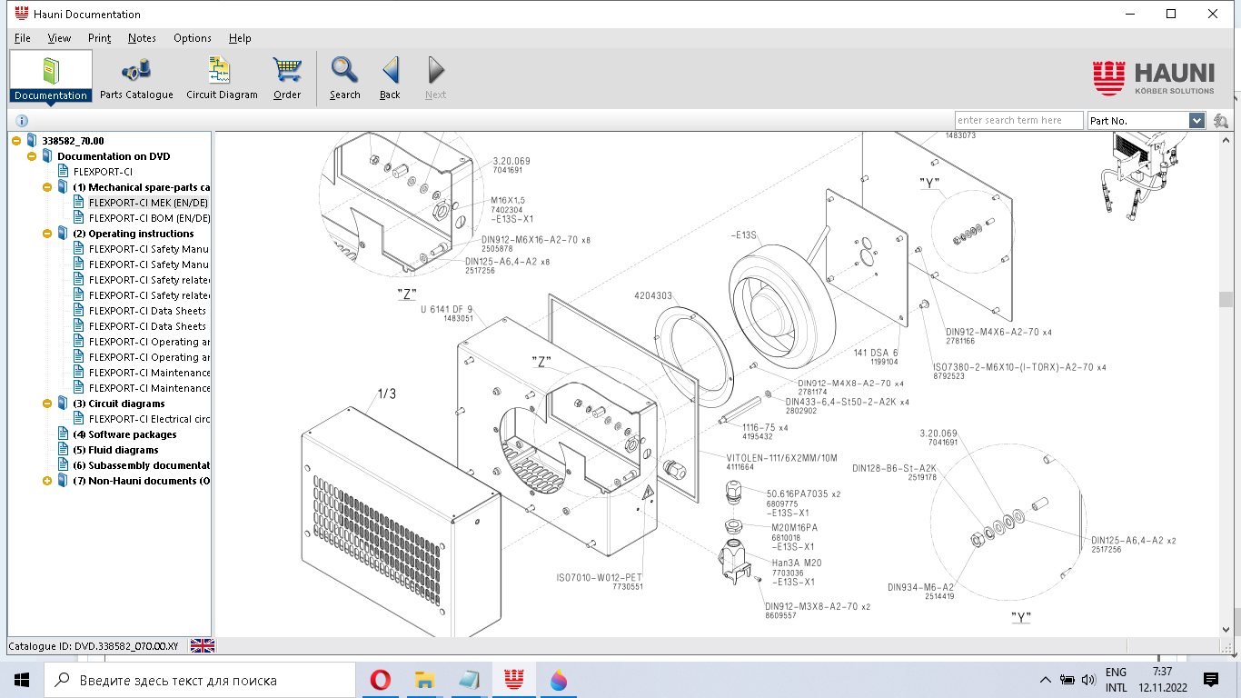The height and width of the screenshot is (698, 1241).
Task: Select the first FLEXPORT-CI Maintenance item
Action: 149,373
